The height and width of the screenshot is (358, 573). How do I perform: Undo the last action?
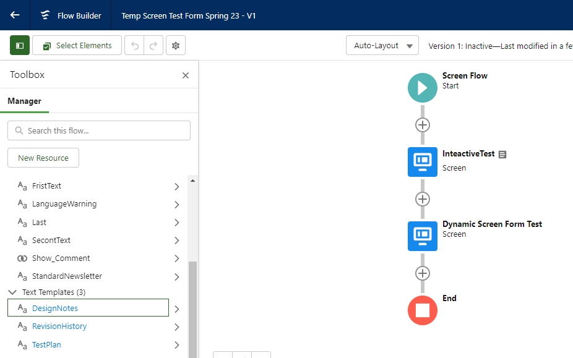tap(134, 45)
